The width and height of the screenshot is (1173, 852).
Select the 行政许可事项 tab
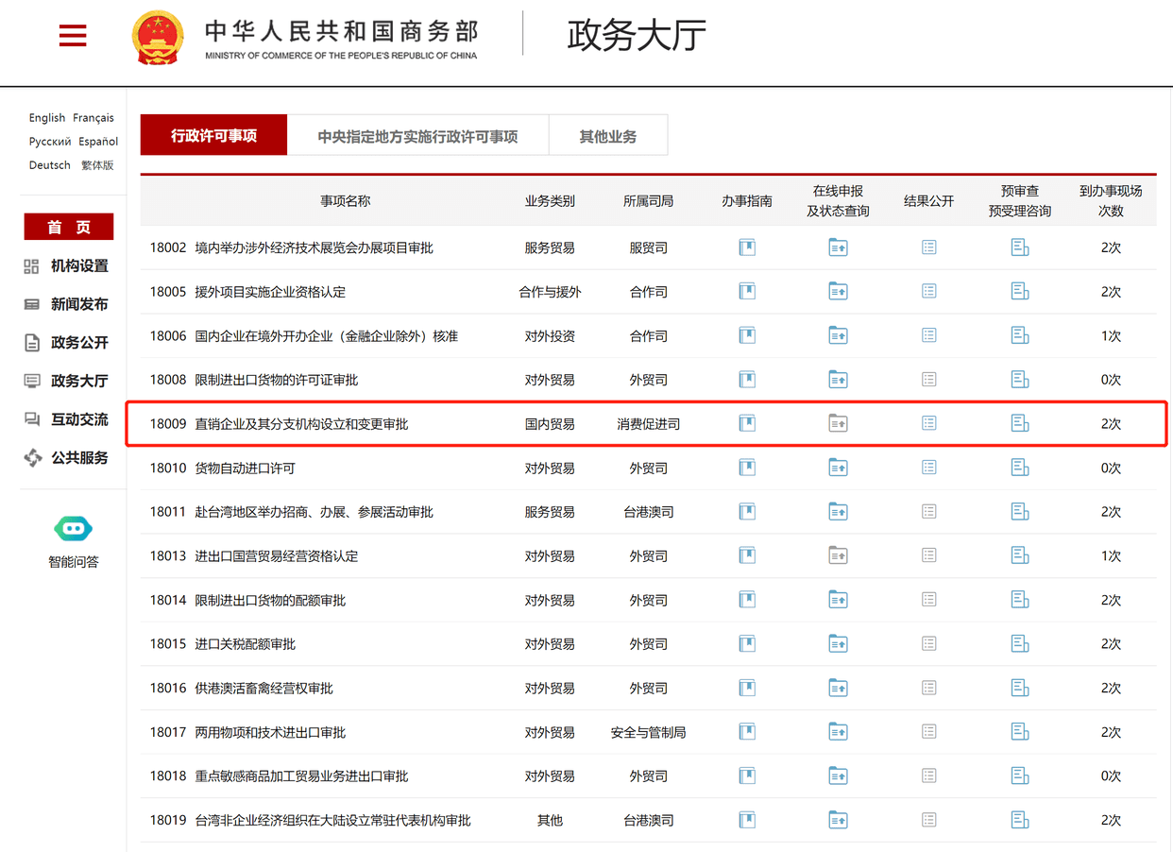(213, 136)
